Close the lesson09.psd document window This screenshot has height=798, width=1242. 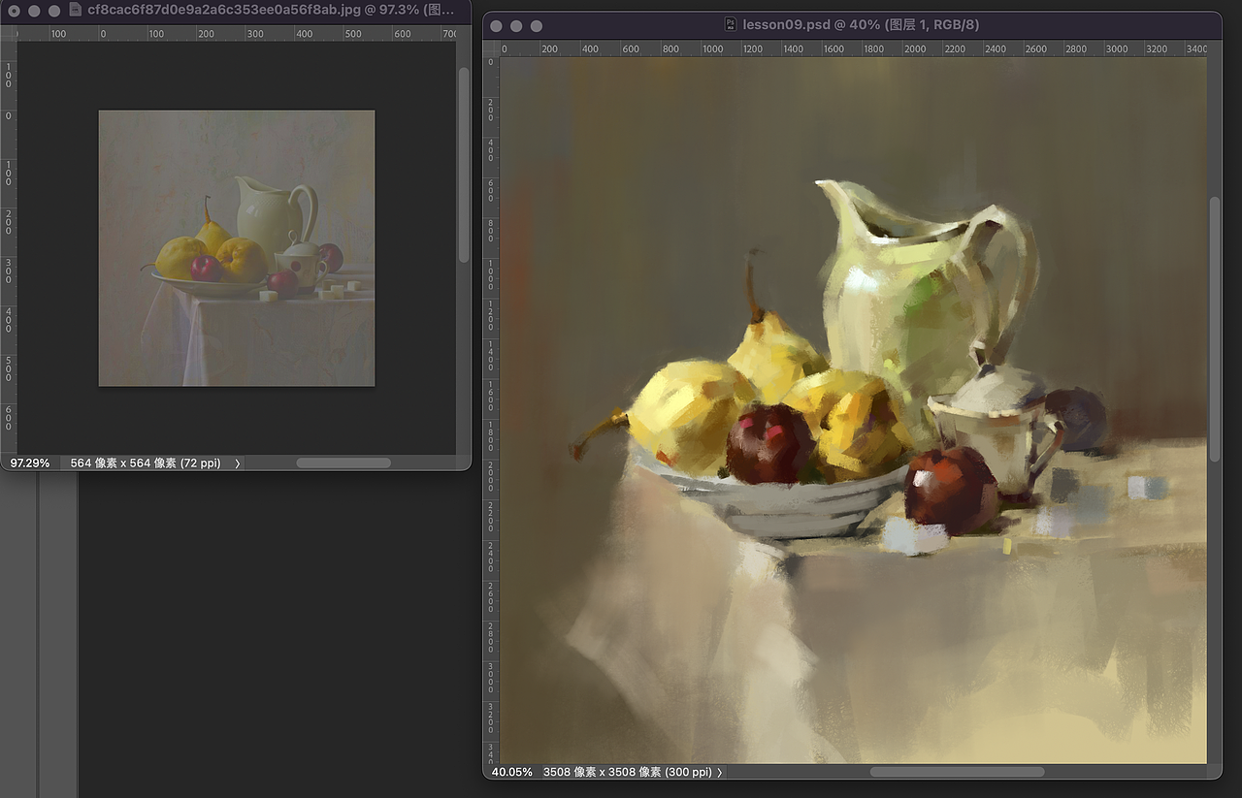pyautogui.click(x=496, y=25)
